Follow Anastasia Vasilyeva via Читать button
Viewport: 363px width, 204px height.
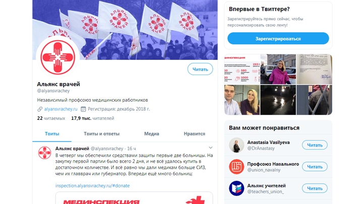[315, 145]
